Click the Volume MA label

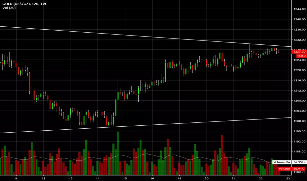point(282,162)
